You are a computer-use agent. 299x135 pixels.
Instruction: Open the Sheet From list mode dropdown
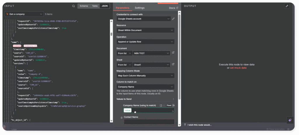124,65
